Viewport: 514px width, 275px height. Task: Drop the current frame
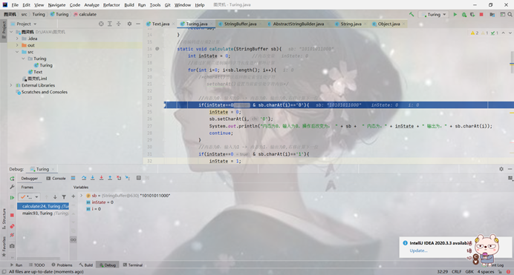pos(119,178)
